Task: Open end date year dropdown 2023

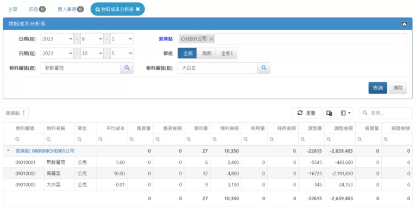Action: (57, 53)
